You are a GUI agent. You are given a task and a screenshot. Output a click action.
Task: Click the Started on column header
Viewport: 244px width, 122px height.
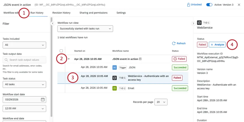click(80, 51)
